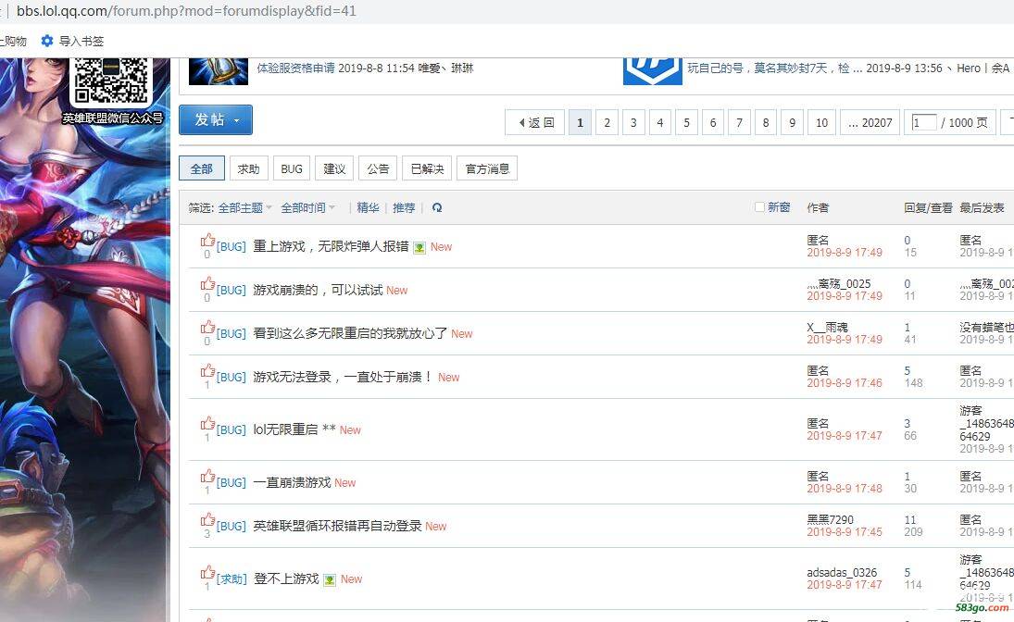Jump to last page 20207
1014x622 pixels.
click(870, 122)
